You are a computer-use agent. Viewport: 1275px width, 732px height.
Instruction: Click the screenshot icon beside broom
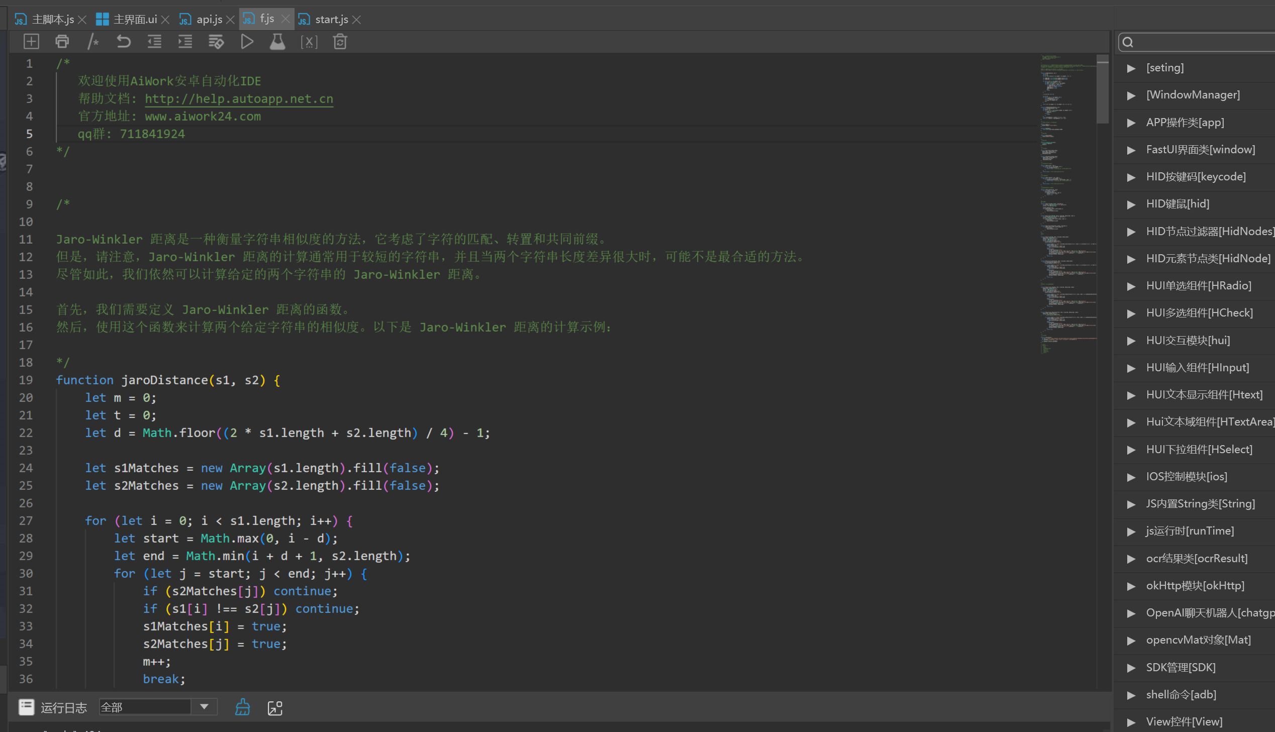pyautogui.click(x=275, y=708)
